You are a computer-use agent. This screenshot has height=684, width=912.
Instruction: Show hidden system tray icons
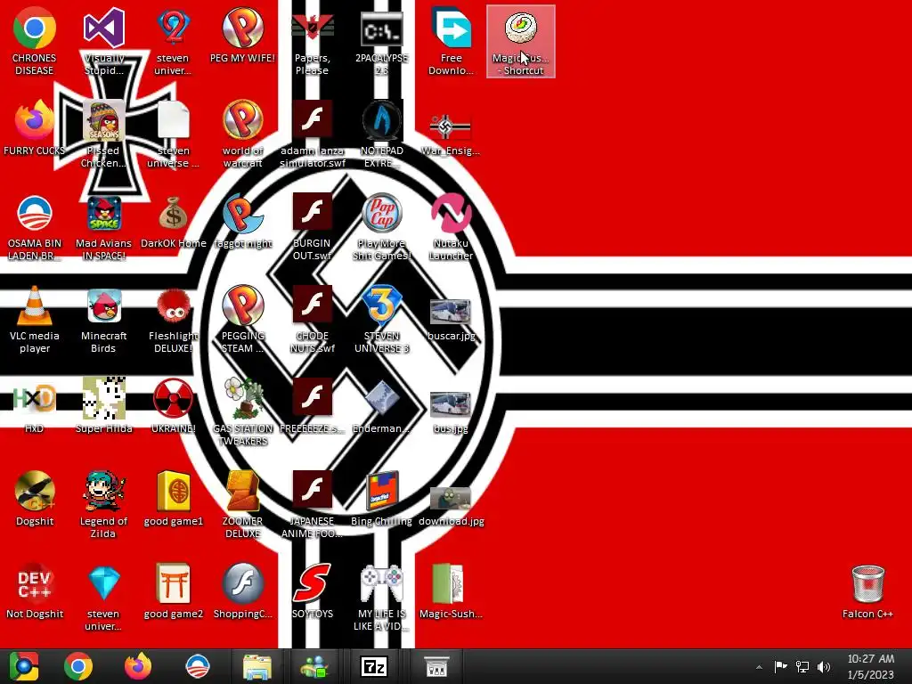pyautogui.click(x=759, y=667)
